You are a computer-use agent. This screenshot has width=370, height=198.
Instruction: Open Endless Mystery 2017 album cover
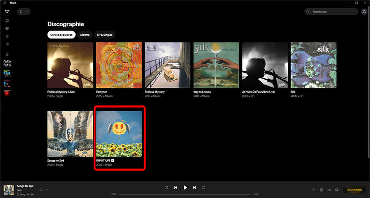coord(167,65)
